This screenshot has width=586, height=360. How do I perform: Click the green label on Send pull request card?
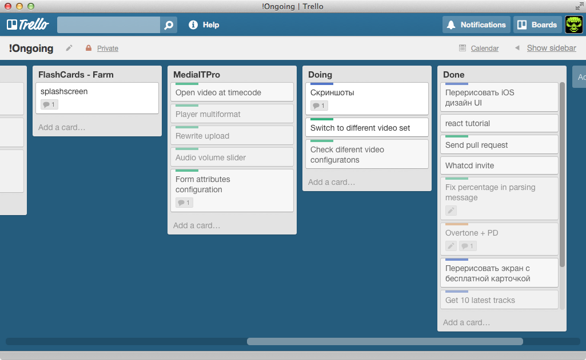click(457, 136)
